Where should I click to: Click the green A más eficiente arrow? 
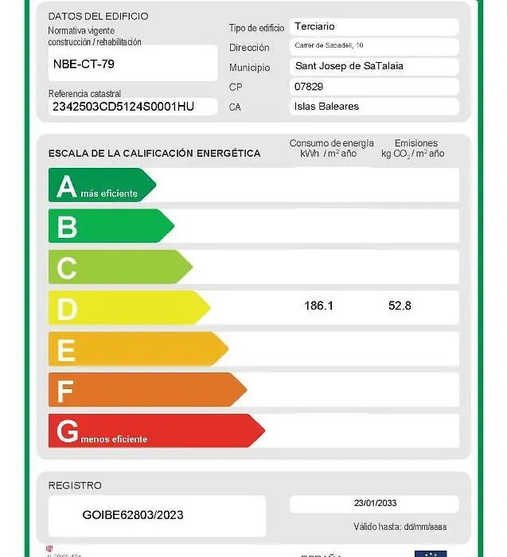click(x=103, y=185)
